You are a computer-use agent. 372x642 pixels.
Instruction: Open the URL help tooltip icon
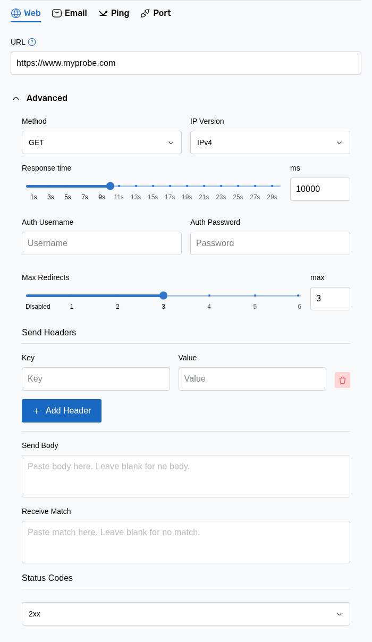(x=31, y=42)
